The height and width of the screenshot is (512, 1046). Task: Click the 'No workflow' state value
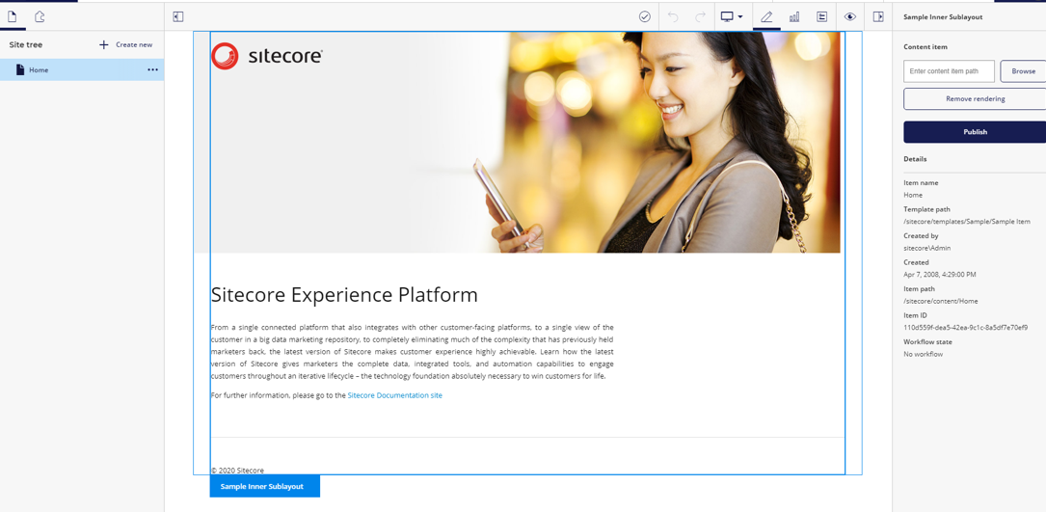[924, 354]
